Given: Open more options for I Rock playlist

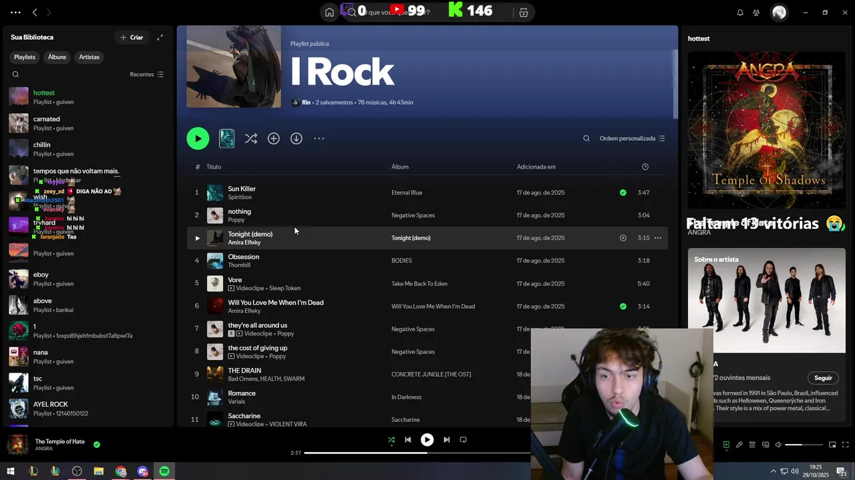Looking at the screenshot, I should click(319, 138).
